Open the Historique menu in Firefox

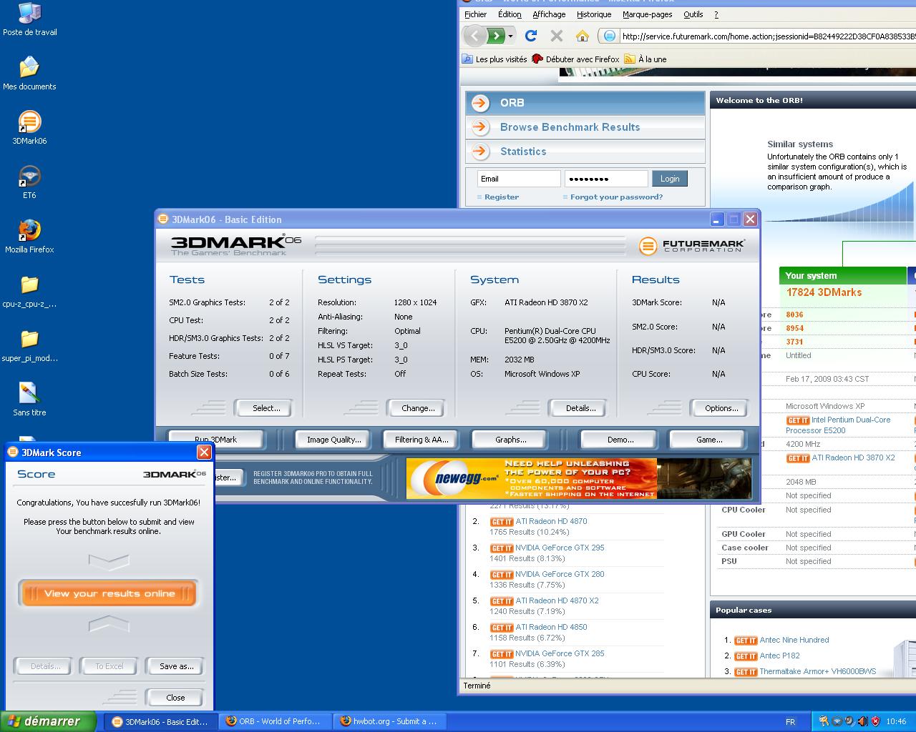click(x=594, y=14)
